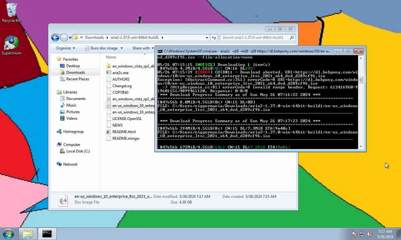Select Downloads in the address breadcrumb

pos(94,37)
